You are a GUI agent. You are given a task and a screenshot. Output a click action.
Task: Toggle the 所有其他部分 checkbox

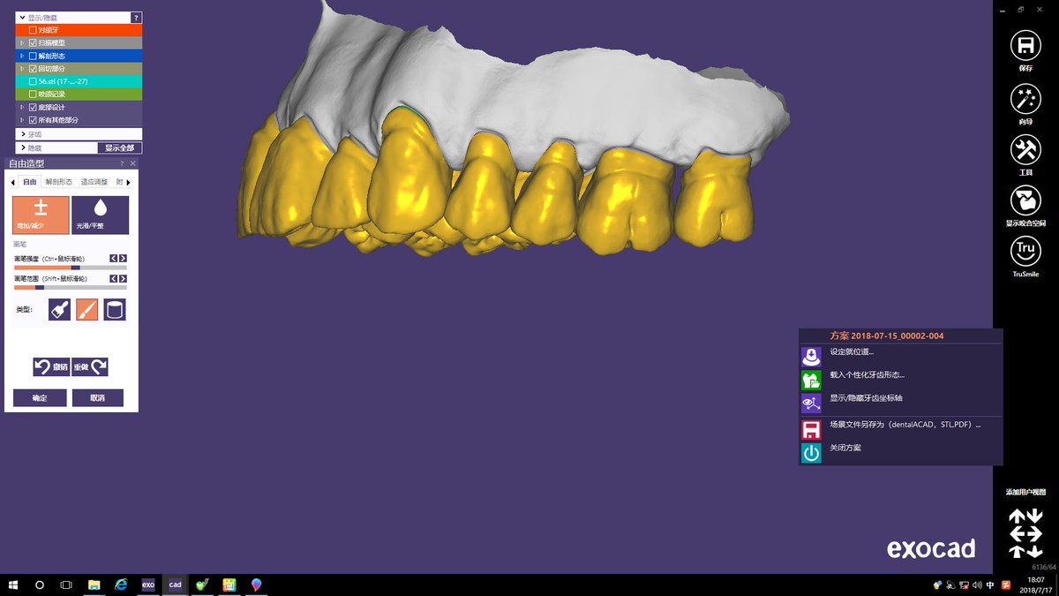[34, 120]
